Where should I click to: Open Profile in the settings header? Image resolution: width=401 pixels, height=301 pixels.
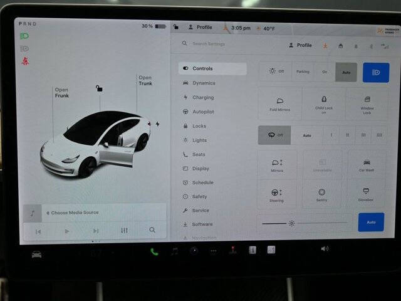coord(300,45)
